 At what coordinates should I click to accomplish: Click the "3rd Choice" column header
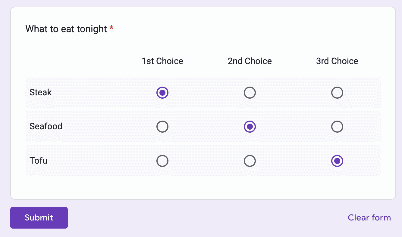tap(337, 61)
